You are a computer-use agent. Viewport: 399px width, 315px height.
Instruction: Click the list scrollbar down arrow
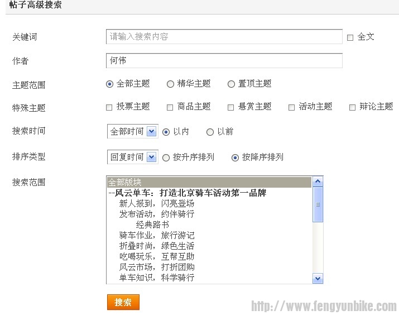point(318,278)
